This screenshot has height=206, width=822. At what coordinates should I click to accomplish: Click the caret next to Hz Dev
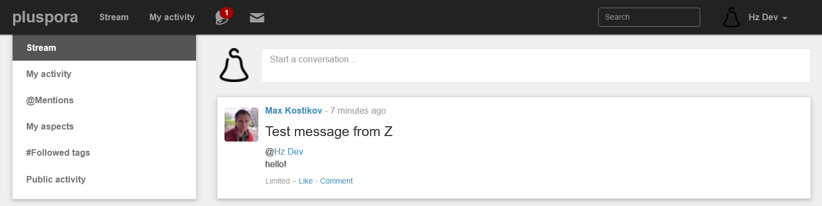pos(785,18)
